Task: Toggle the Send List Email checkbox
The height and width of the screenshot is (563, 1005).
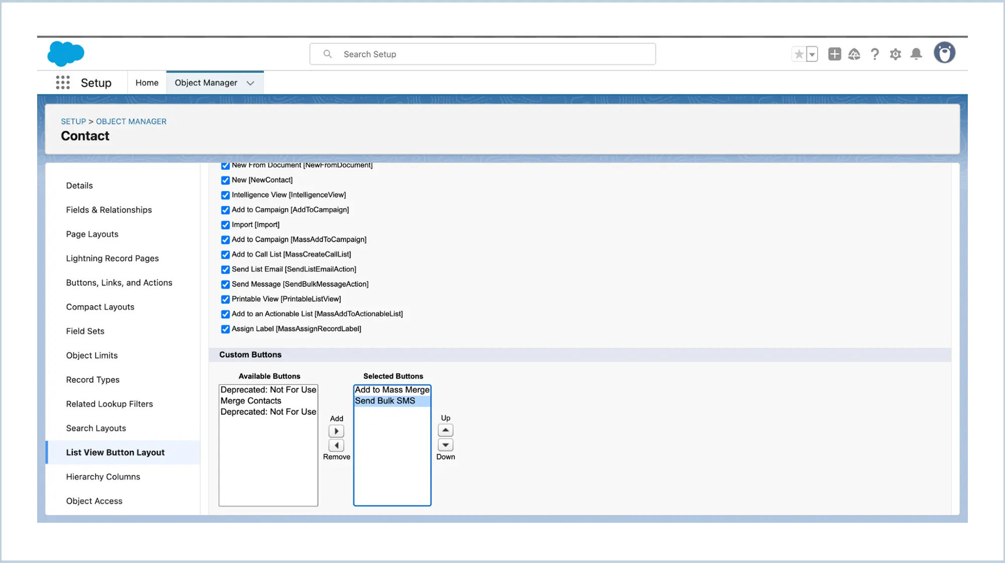Action: pyautogui.click(x=226, y=269)
